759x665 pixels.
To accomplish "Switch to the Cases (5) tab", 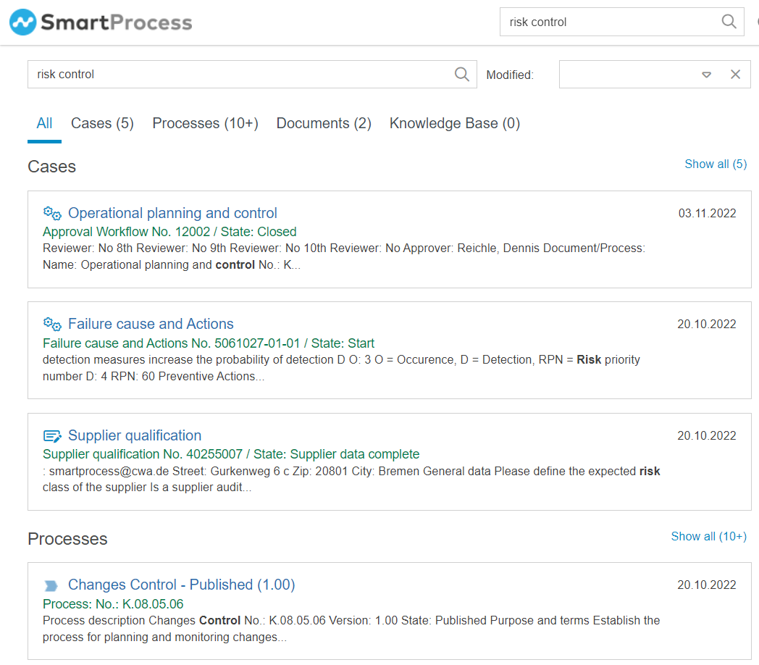I will [102, 123].
